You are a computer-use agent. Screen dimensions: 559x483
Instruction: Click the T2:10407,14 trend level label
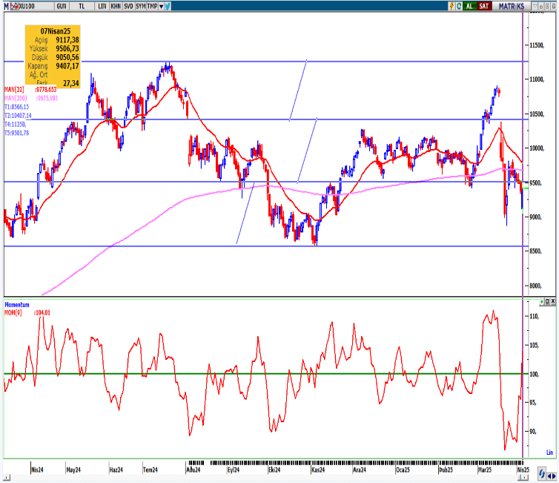pos(18,116)
